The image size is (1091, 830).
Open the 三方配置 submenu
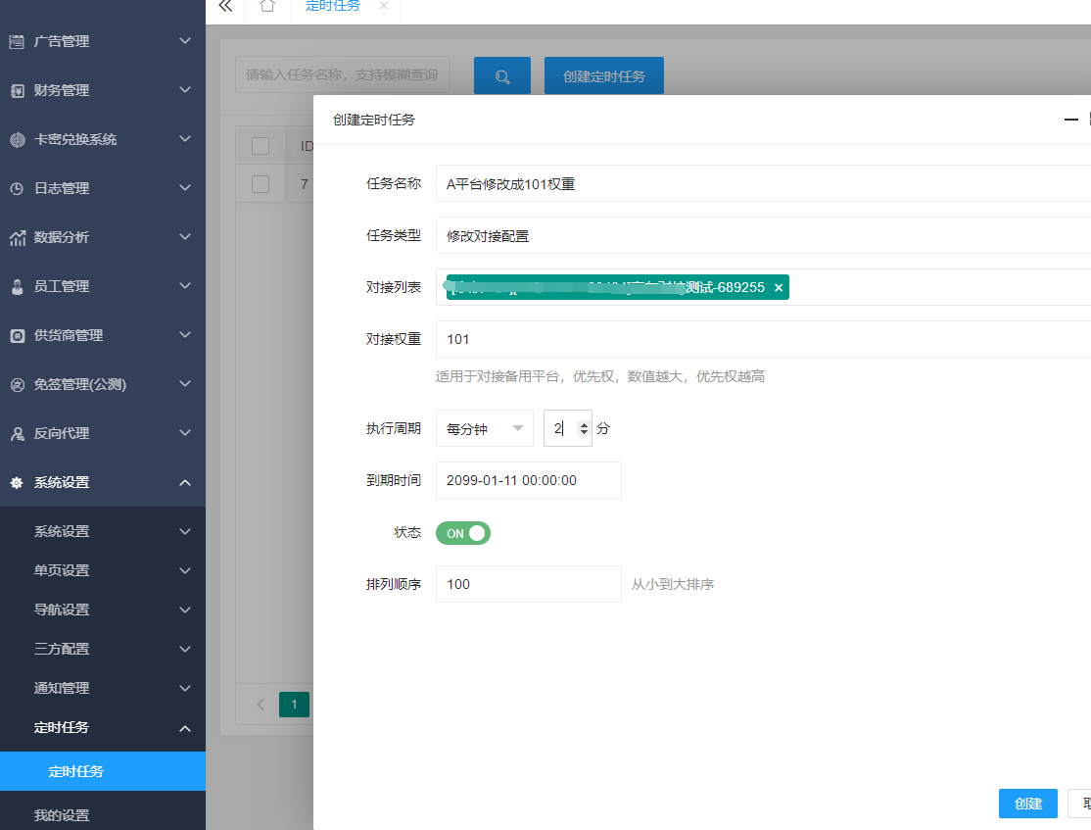(102, 649)
